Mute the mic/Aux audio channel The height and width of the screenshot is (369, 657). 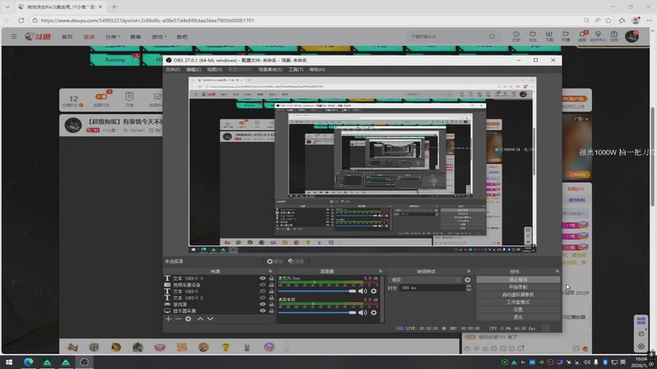point(362,291)
